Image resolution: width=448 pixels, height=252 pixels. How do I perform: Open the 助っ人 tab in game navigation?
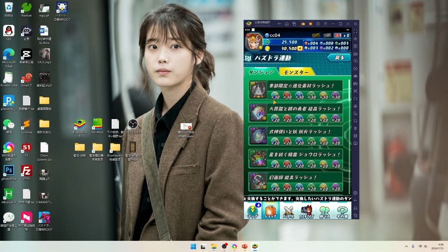coord(324,211)
